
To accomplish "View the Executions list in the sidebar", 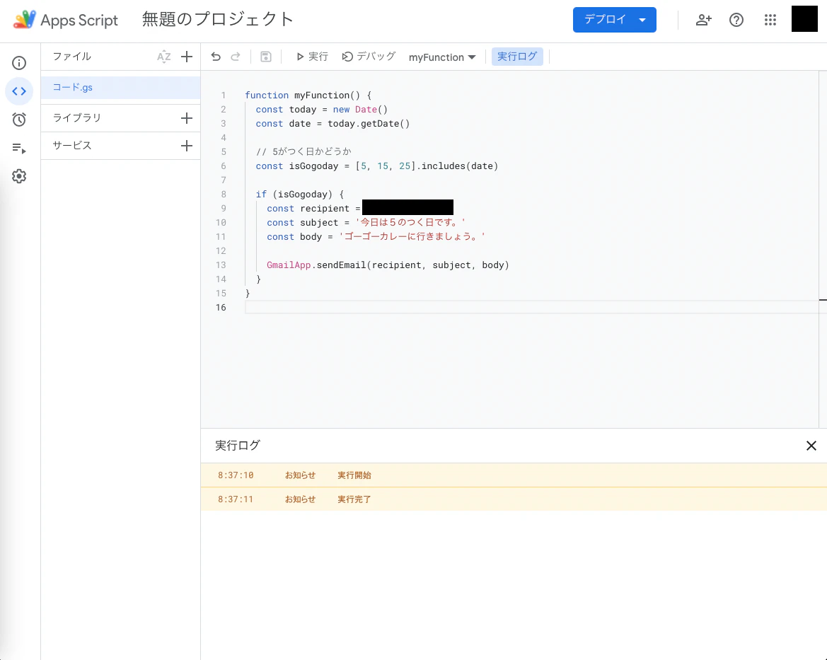I will [19, 148].
